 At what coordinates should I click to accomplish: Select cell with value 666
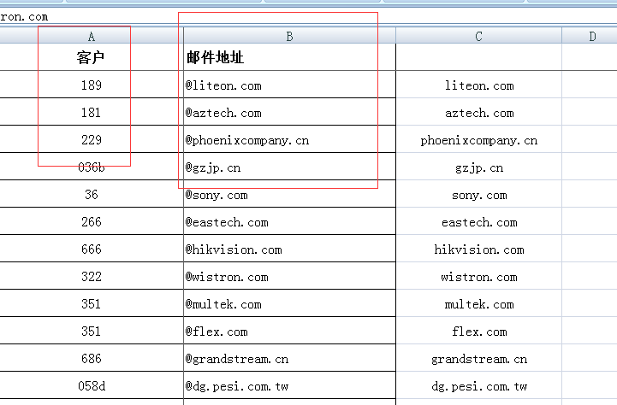point(92,249)
